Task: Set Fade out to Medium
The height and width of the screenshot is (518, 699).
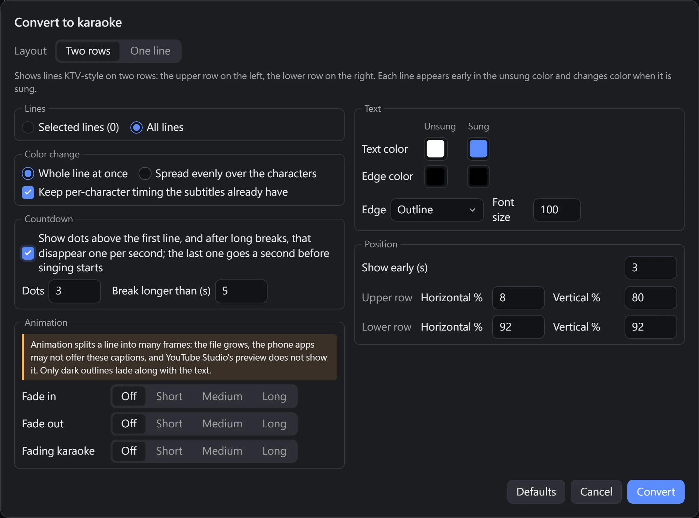Action: click(x=222, y=424)
